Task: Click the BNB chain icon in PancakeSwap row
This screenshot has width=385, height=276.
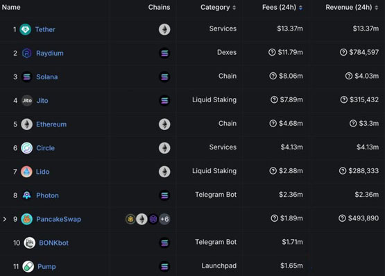Action: click(x=130, y=219)
